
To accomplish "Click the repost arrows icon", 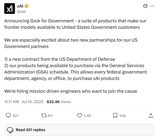I will 44,116.
